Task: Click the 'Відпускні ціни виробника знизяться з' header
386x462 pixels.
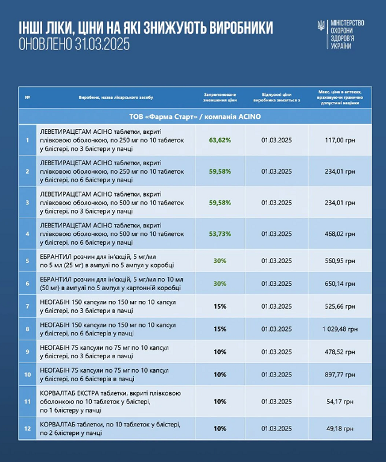Action: (277, 97)
